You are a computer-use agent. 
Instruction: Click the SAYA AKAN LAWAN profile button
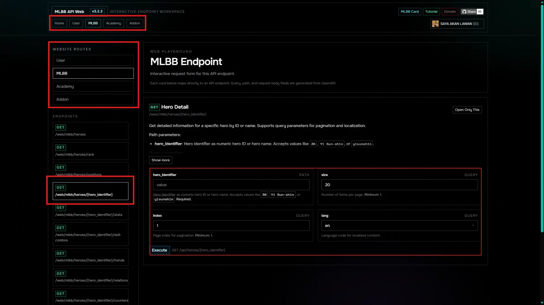[457, 24]
